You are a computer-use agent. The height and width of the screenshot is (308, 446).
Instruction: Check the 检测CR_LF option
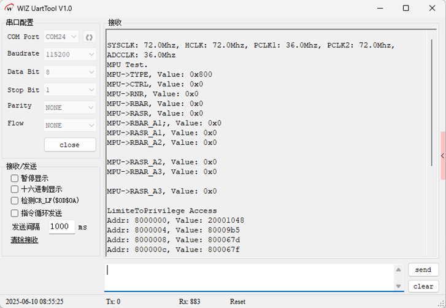(x=15, y=201)
